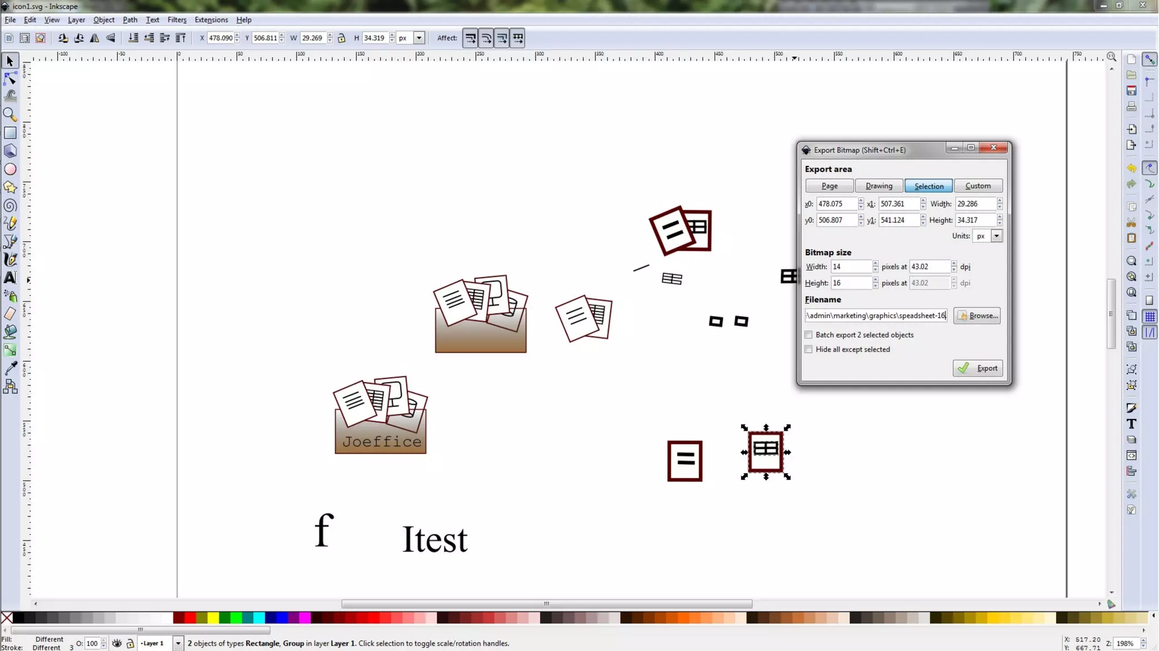Viewport: 1159px width, 651px height.
Task: Select the Rectangle tool
Action: coord(10,133)
